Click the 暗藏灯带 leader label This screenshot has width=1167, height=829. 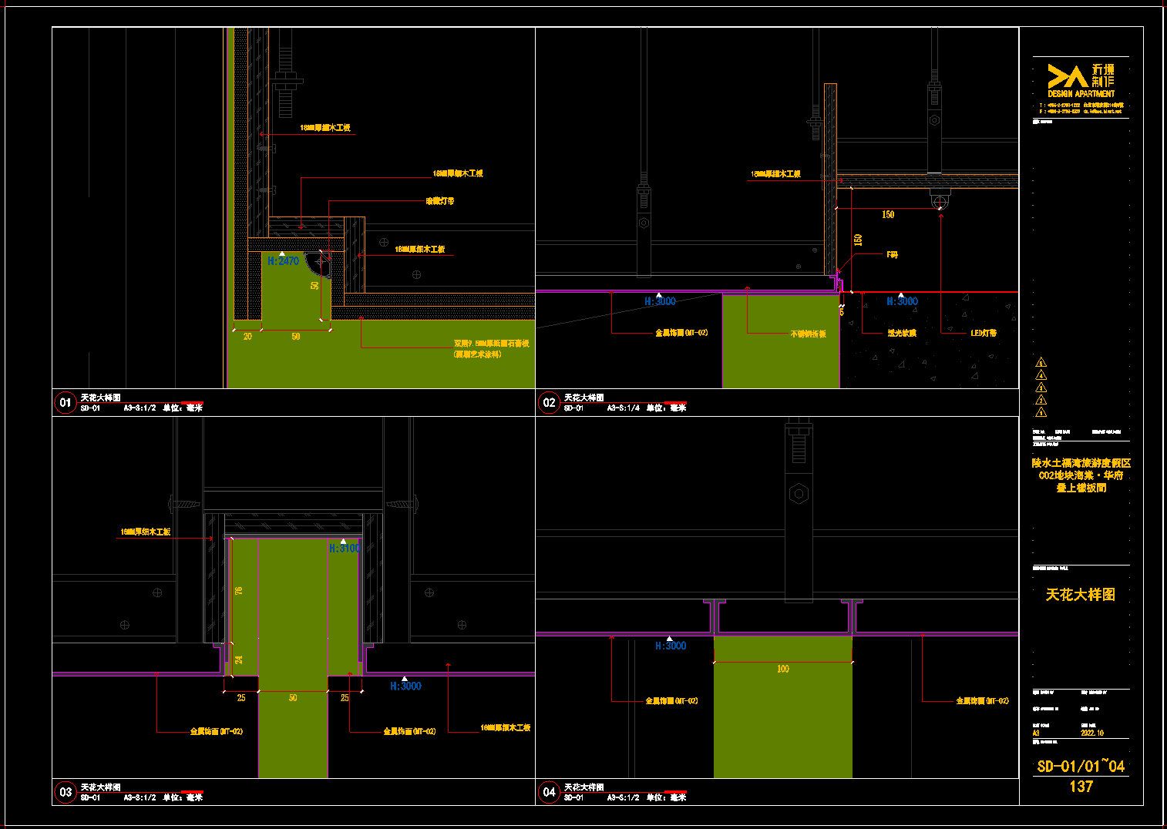coord(440,201)
